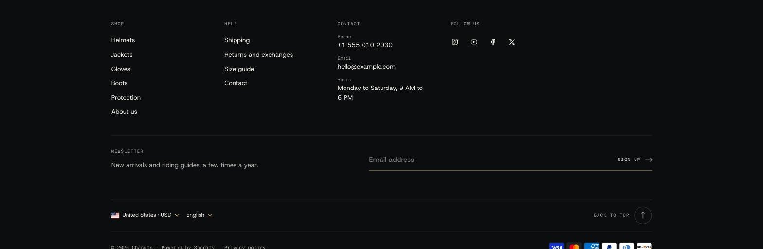Click the SHOP column heading
Image resolution: width=763 pixels, height=249 pixels.
(x=118, y=24)
